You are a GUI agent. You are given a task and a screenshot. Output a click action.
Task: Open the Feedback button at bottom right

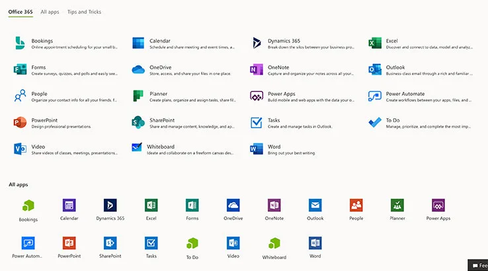point(478,265)
